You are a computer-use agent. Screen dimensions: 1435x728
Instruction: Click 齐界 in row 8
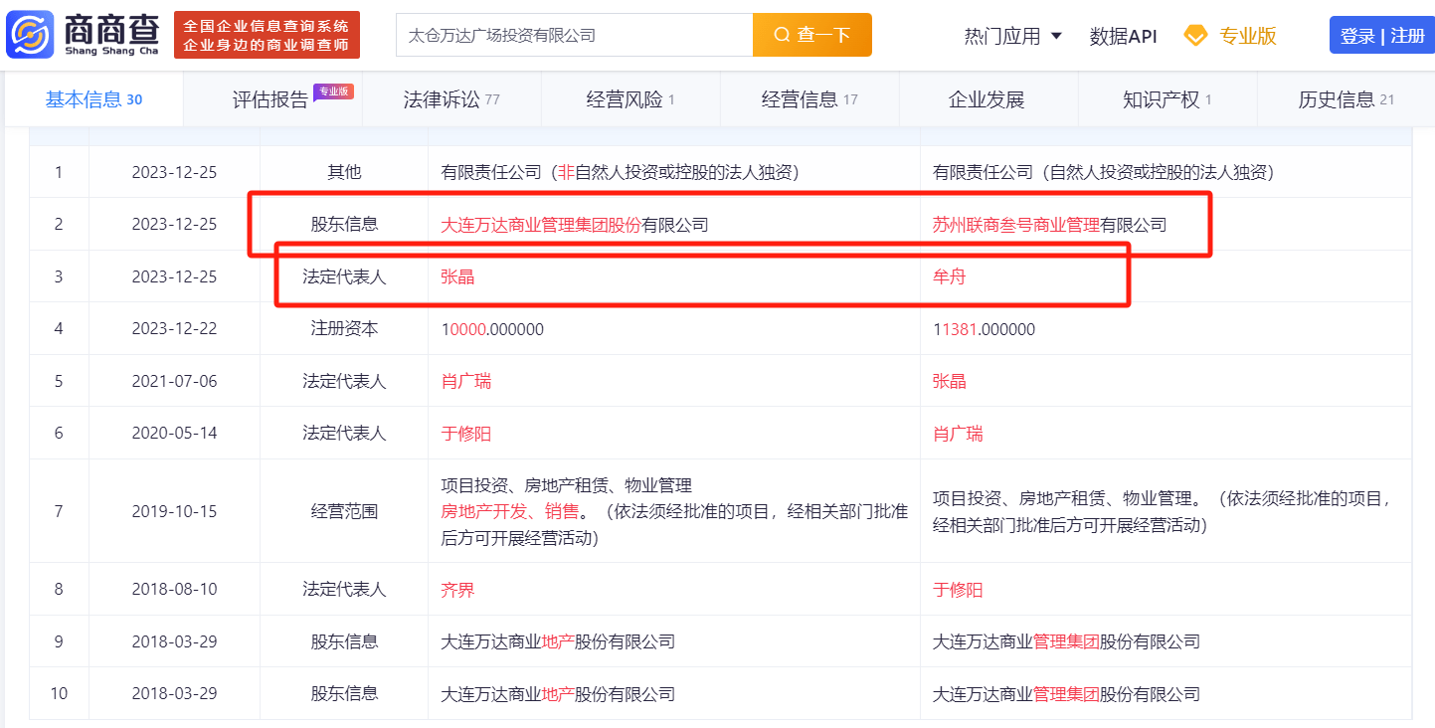click(x=457, y=590)
